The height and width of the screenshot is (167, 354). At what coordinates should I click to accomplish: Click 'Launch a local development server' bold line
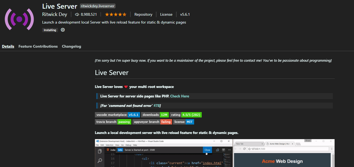(167, 133)
